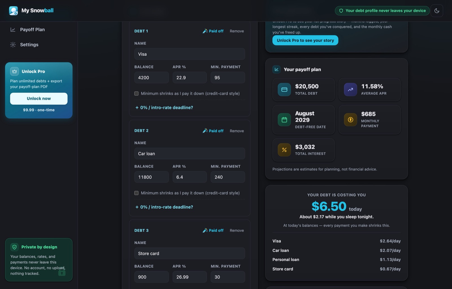
Task: Click the Average APR trend icon
Action: pyautogui.click(x=350, y=89)
